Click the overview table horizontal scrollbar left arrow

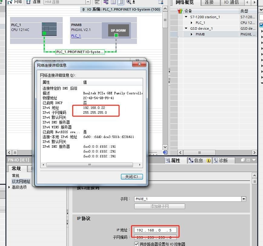point(180,153)
